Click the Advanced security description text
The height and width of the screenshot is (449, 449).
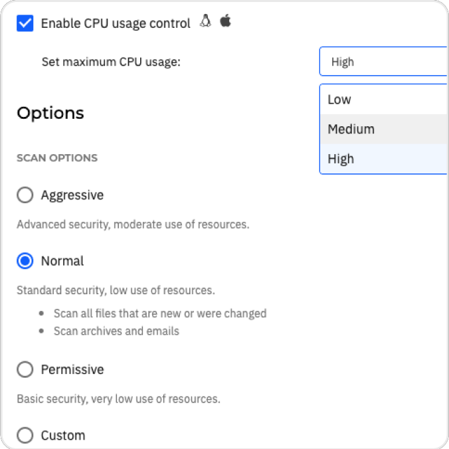pos(133,224)
